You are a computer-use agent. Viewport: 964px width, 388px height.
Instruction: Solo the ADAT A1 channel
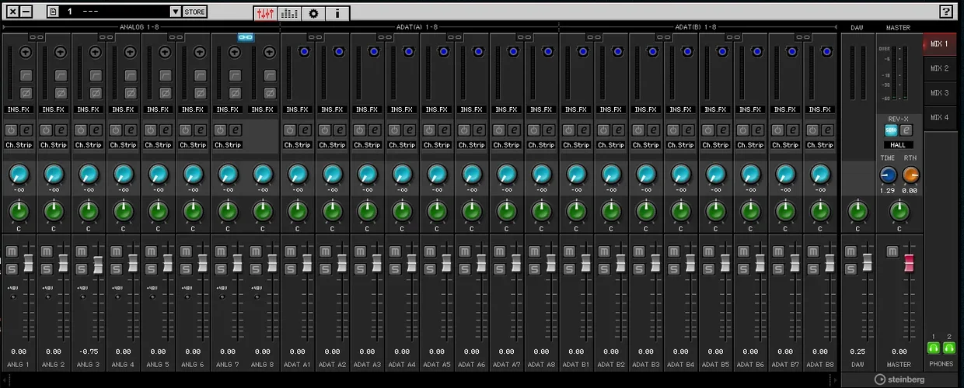290,269
